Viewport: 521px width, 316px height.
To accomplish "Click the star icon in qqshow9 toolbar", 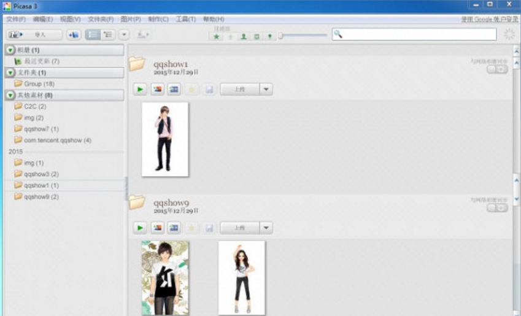I will coord(191,228).
